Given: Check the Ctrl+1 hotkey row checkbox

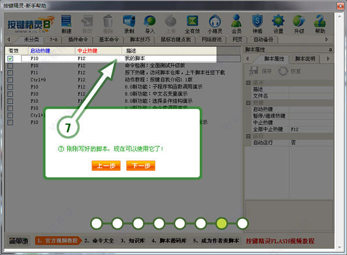Looking at the screenshot, I should tap(10, 115).
